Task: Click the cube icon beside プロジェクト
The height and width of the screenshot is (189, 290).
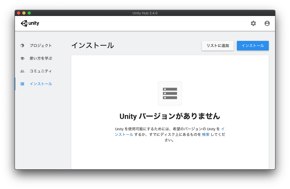Action: (22, 45)
